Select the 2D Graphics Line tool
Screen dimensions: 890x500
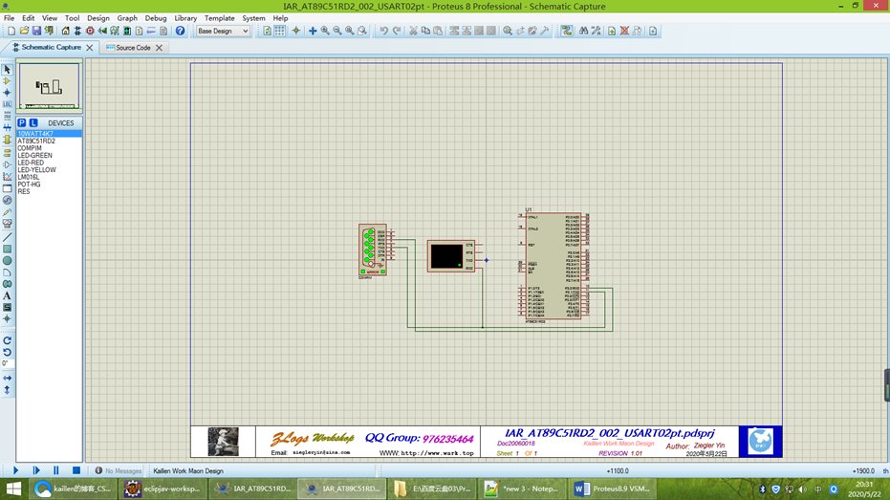pyautogui.click(x=7, y=237)
